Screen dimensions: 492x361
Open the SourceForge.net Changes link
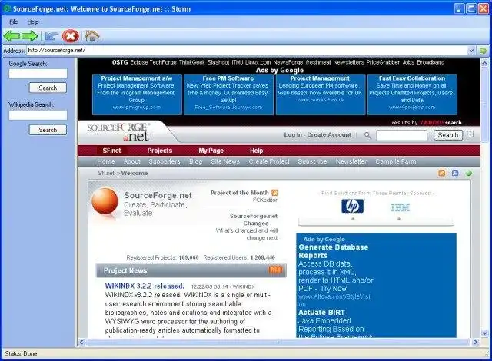tap(254, 220)
